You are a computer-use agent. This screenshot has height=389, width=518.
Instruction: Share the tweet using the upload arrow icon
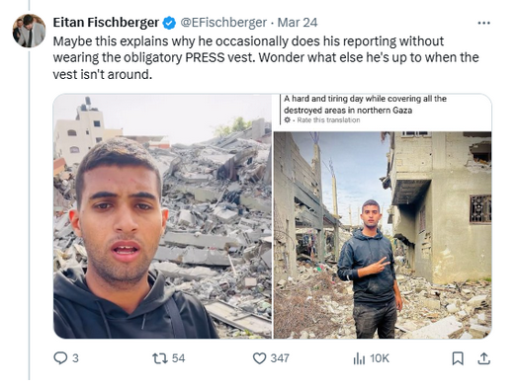[483, 358]
